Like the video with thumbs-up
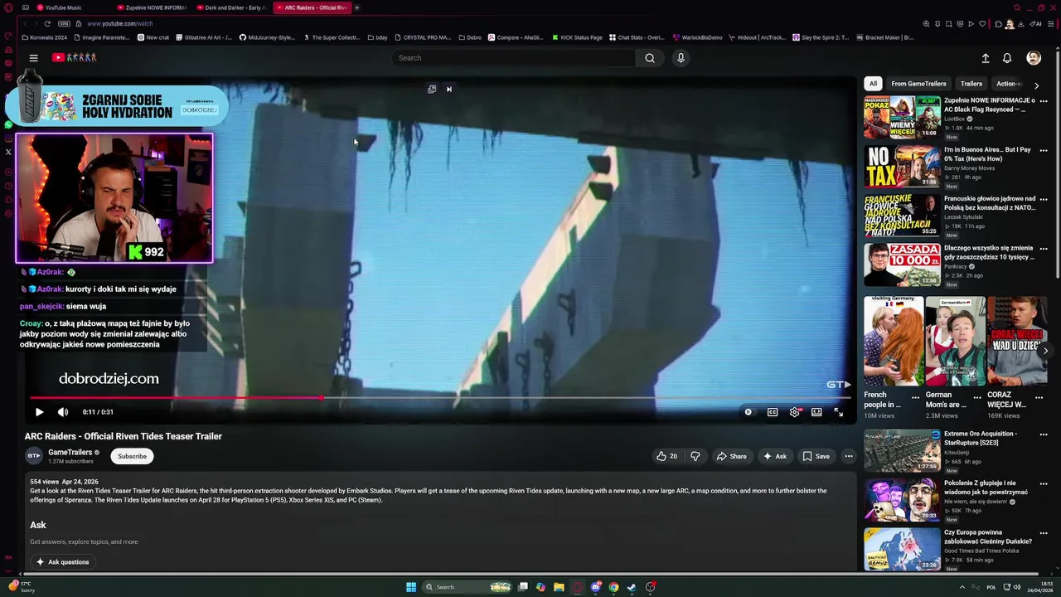Viewport: 1061px width, 597px height. (666, 456)
